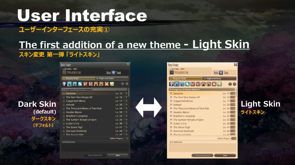The image size is (295, 165).
Task: Open duty settings round button in light window
Action: pyautogui.click(x=230, y=84)
